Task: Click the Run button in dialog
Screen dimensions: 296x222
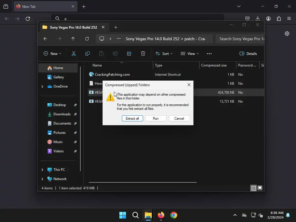Action: [x=156, y=118]
